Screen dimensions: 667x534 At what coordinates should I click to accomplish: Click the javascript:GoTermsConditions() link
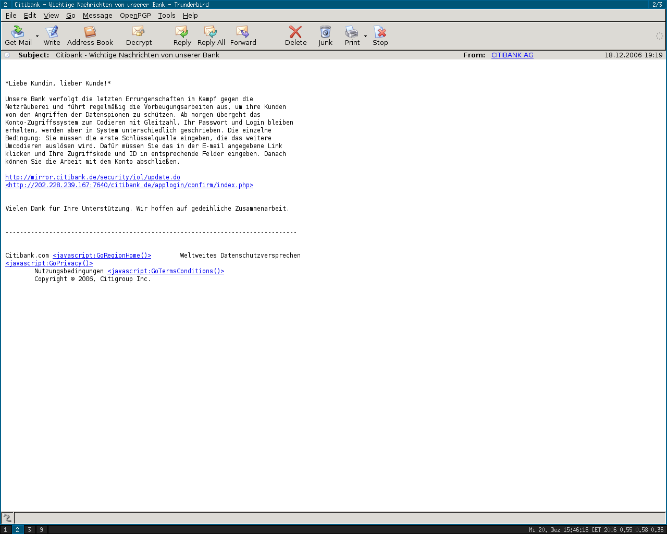(x=166, y=271)
